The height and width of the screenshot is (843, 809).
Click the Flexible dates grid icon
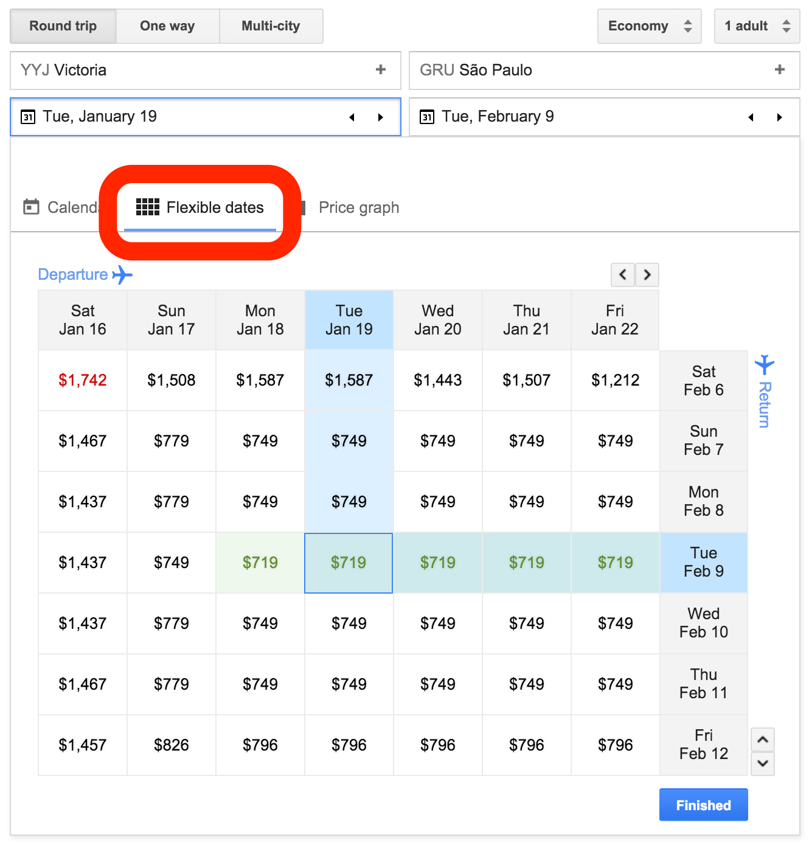pos(147,207)
